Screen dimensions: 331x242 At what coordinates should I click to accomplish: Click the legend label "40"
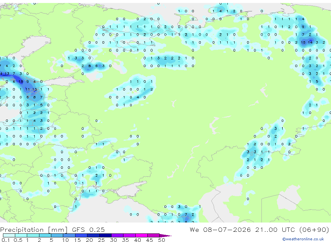click(x=137, y=240)
